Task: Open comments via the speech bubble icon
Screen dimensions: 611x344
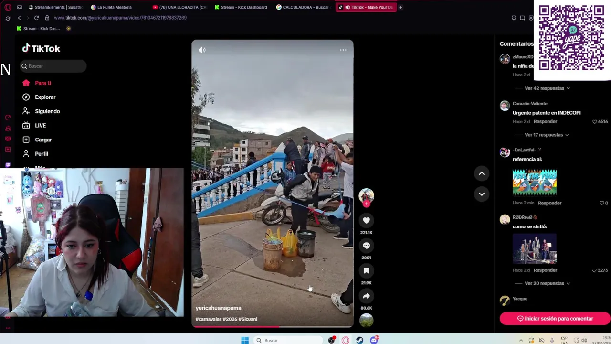Action: 366,246
